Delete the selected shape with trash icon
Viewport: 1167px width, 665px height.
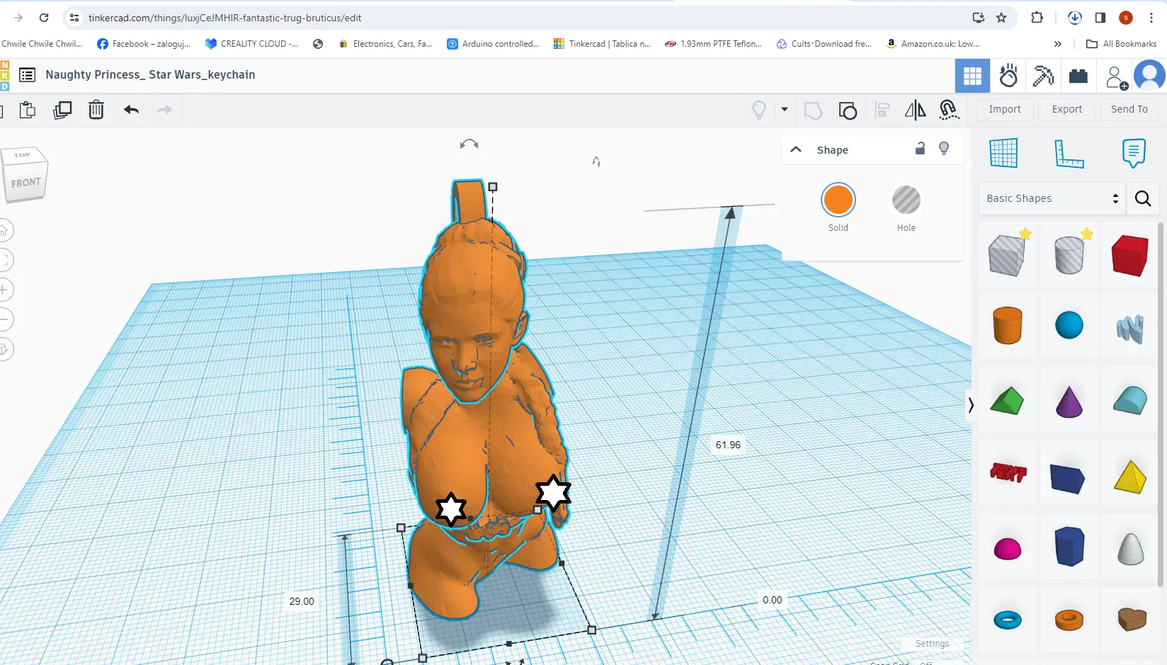96,110
